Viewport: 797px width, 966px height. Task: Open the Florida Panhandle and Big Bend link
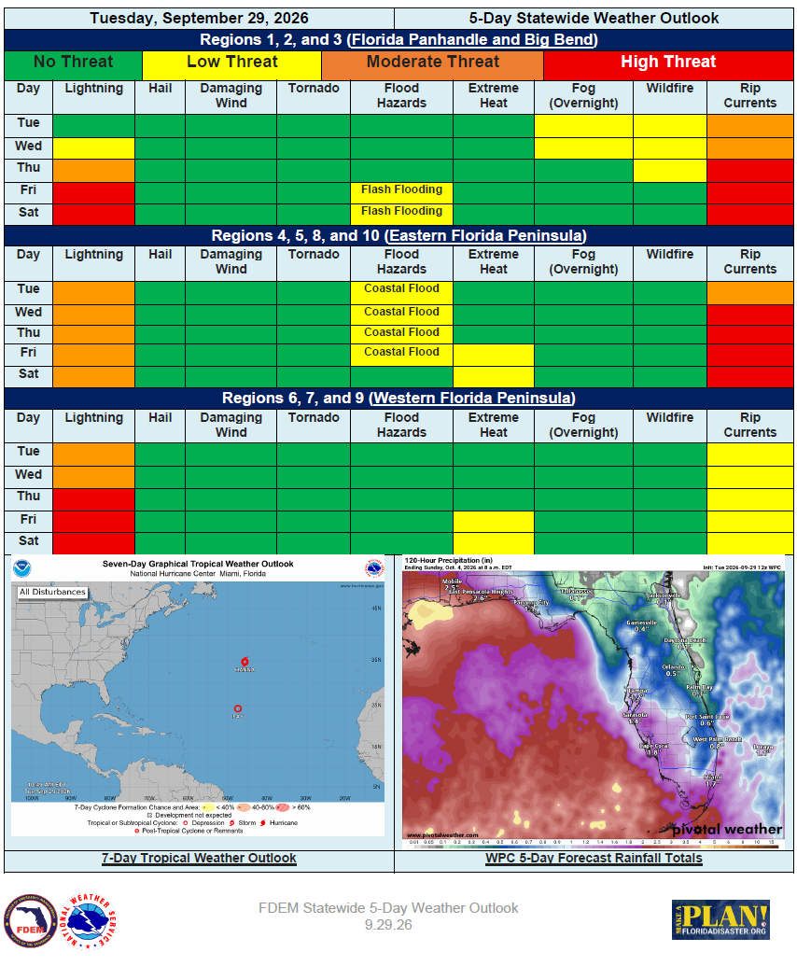tap(472, 40)
